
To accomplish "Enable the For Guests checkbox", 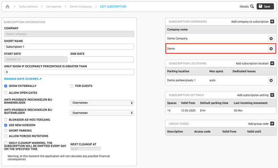I will click(x=72, y=86).
